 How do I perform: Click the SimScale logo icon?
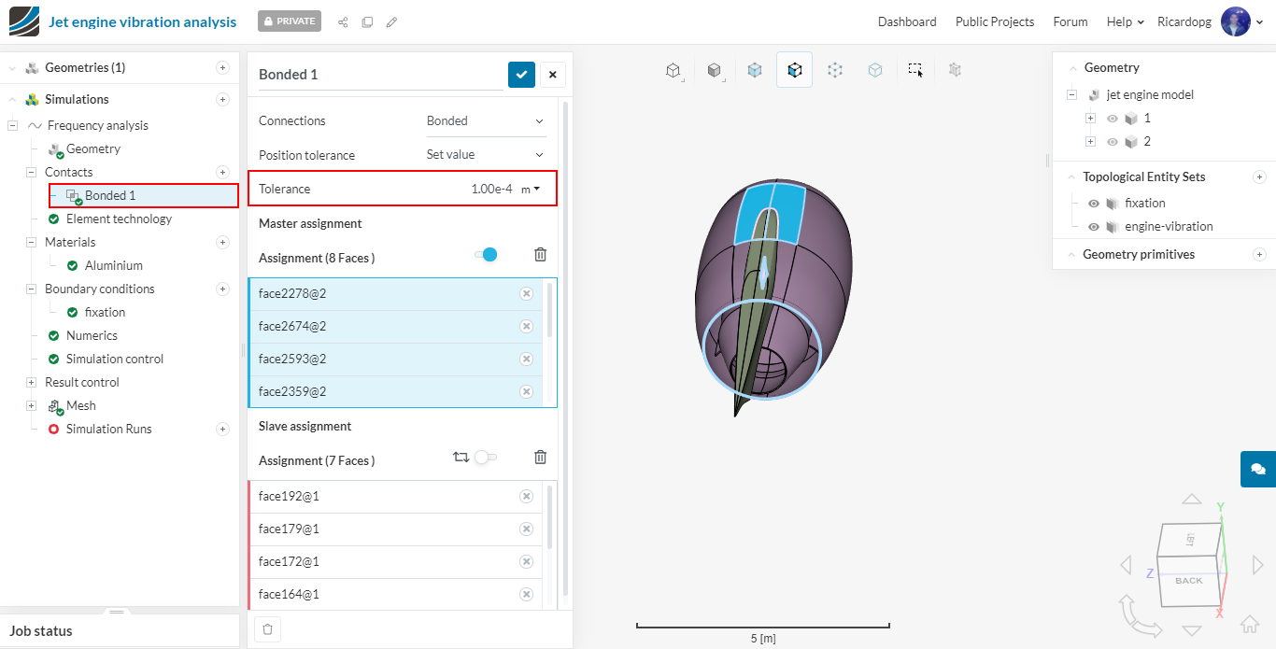tap(24, 21)
